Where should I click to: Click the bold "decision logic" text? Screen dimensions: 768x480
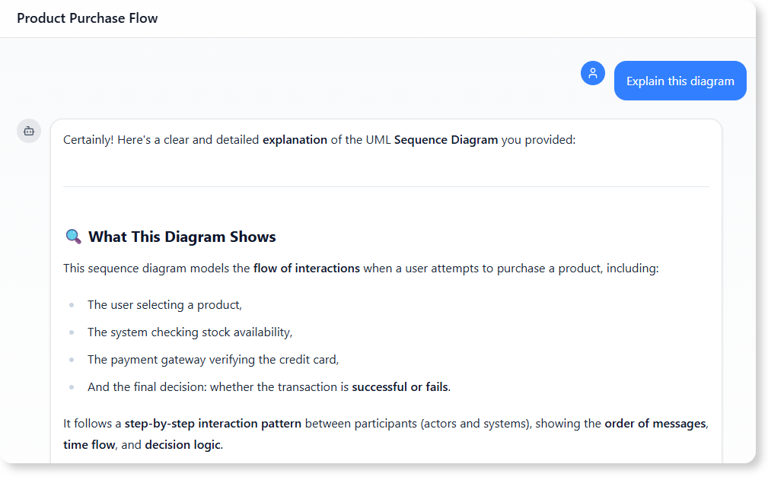(183, 444)
